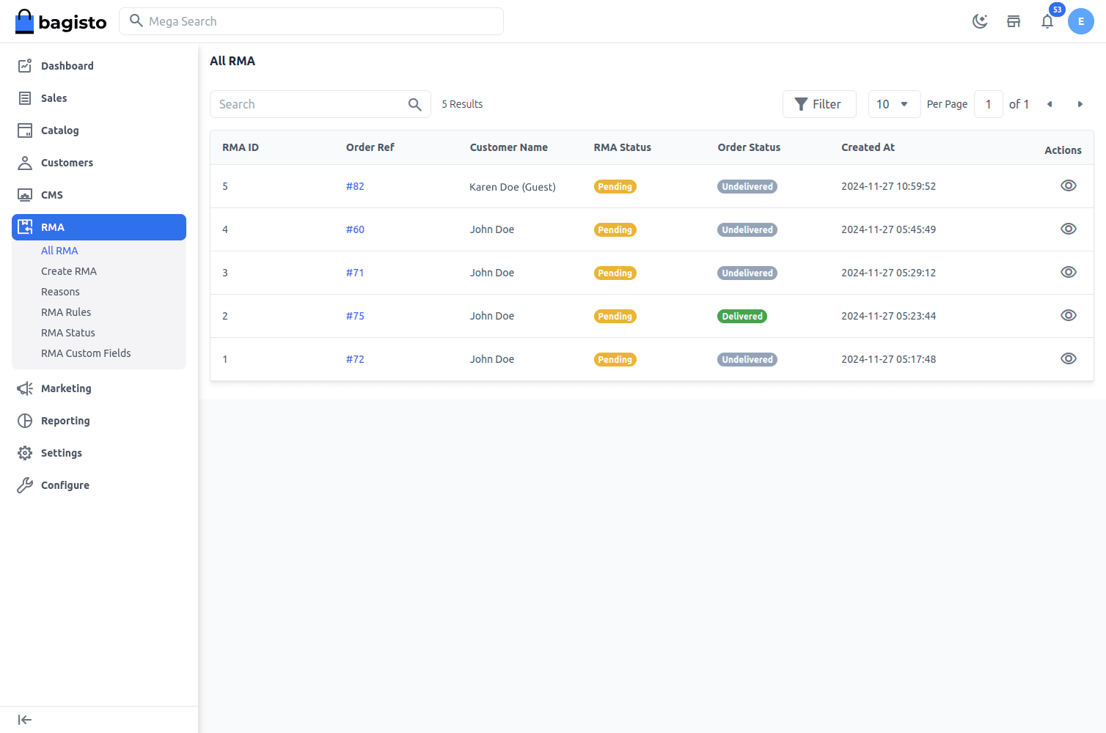Open order reference #71
This screenshot has width=1106, height=733.
[355, 273]
